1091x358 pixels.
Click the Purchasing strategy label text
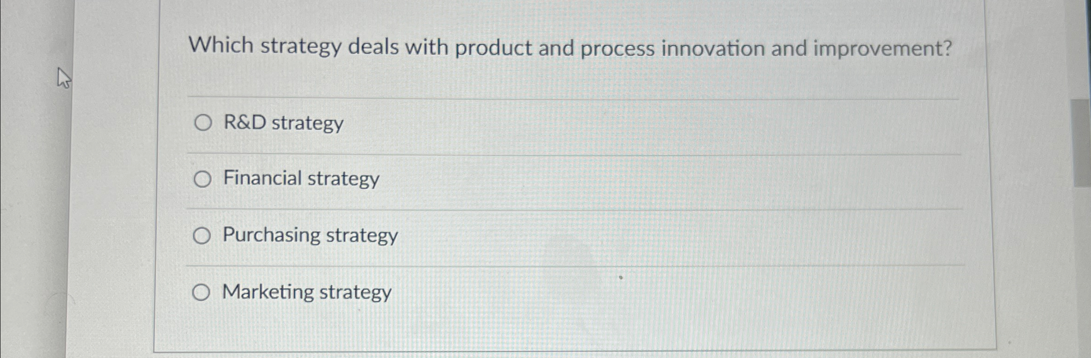pyautogui.click(x=309, y=236)
